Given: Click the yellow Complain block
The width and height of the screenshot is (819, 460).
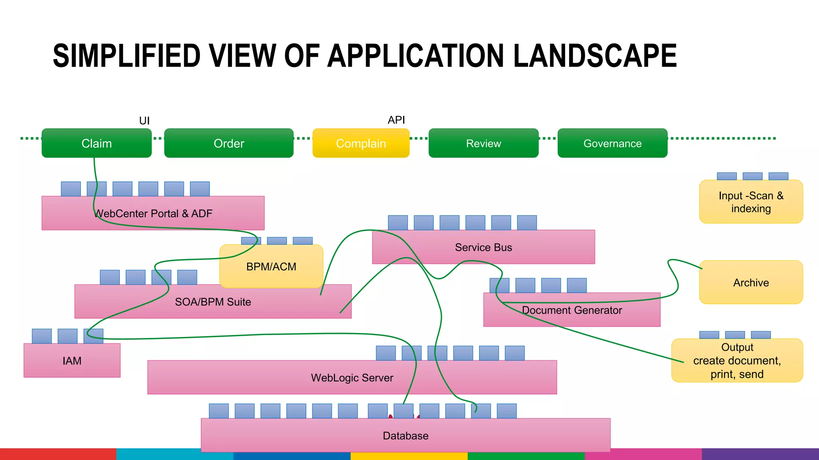Looking at the screenshot, I should [x=361, y=143].
